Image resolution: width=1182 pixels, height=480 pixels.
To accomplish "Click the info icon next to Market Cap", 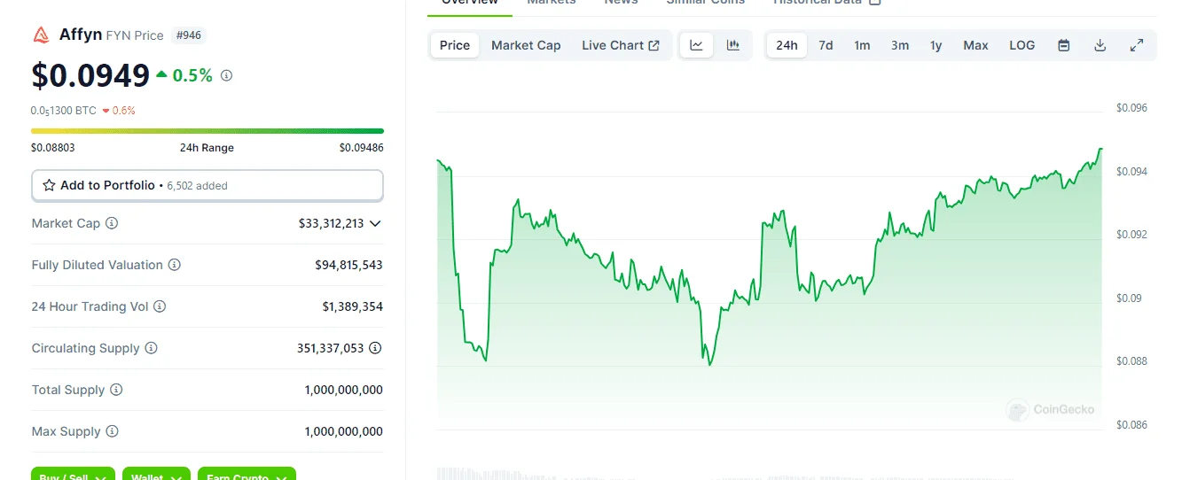I will click(112, 223).
